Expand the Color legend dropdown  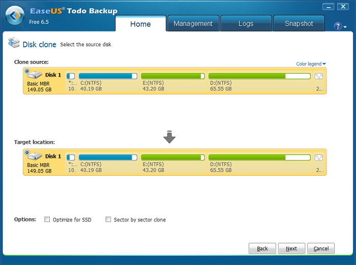tap(311, 64)
